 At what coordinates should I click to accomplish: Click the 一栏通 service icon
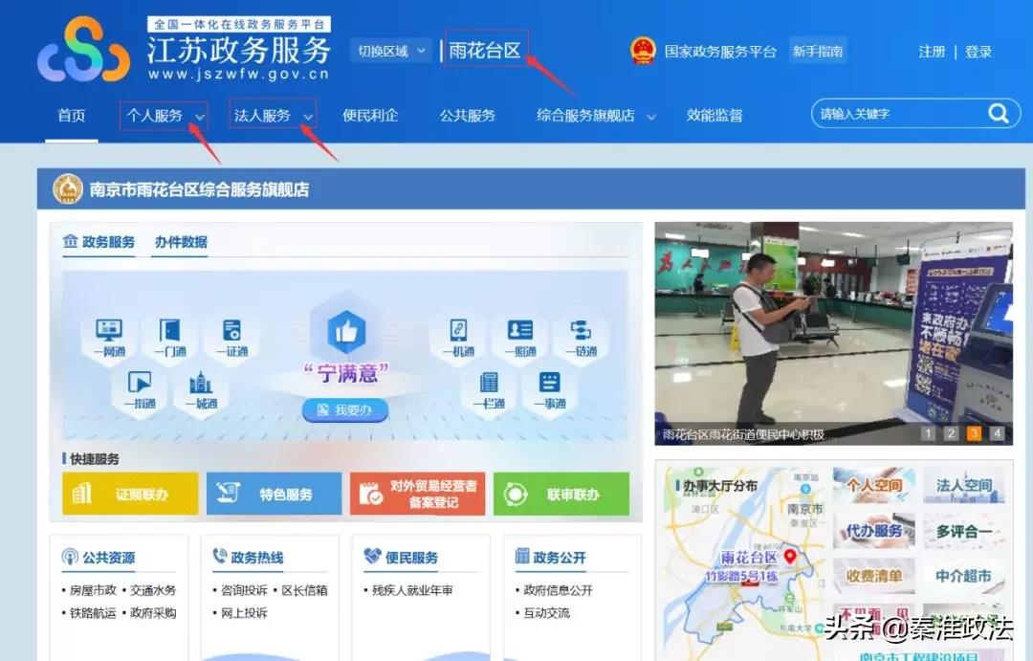[x=489, y=390]
